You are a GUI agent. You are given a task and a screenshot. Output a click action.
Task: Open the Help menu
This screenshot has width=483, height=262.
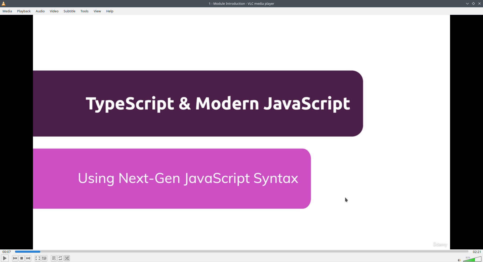(x=110, y=11)
